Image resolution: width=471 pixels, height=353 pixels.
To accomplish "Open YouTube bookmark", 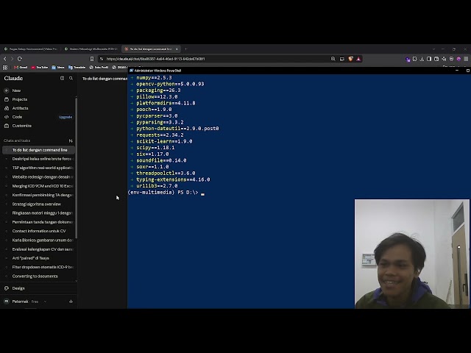I will [40, 68].
